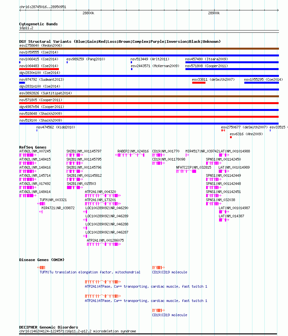Open the LOC100289092 NR_046290 gene arrow
288x336 pixels.
[x=85, y=212]
